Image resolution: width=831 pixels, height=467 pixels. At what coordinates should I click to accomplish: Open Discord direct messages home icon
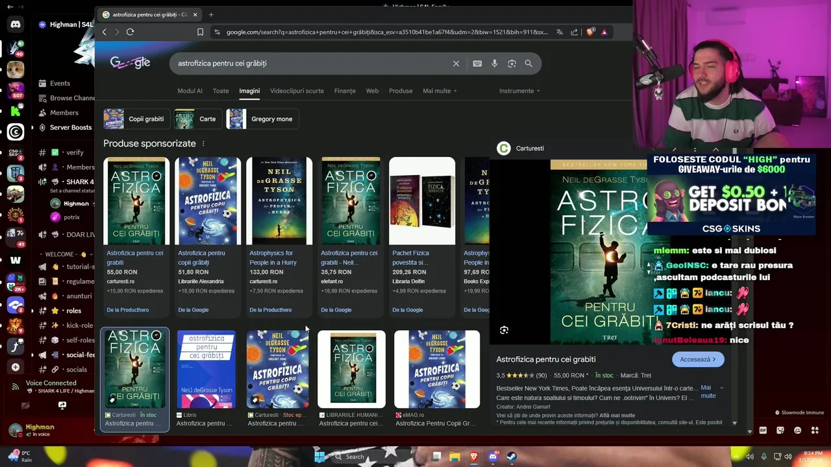[x=16, y=25]
